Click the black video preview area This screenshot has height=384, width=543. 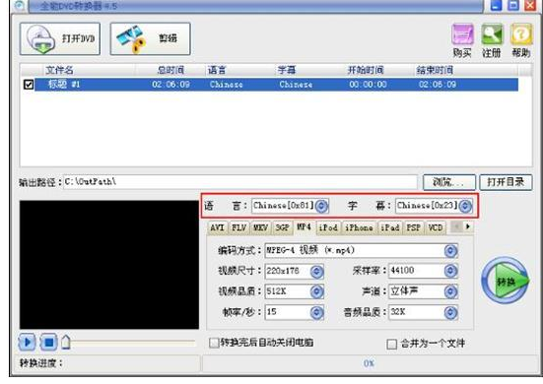click(x=109, y=265)
